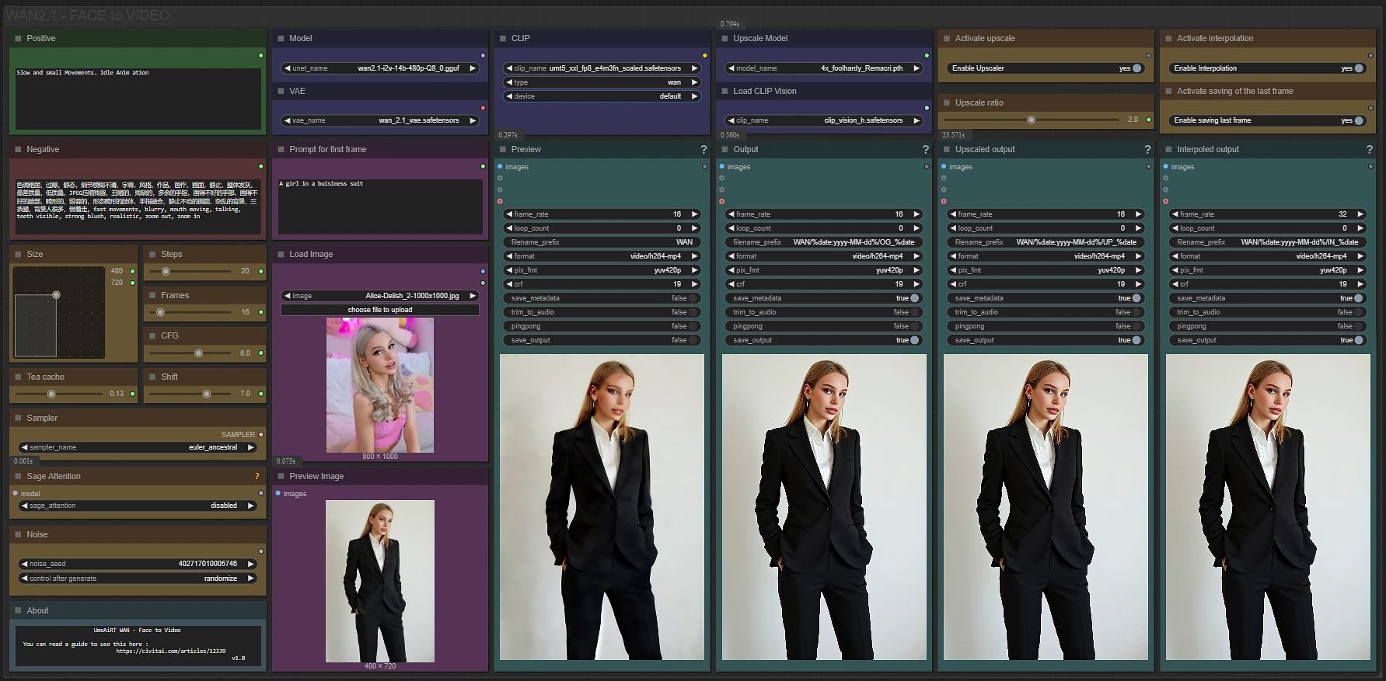The height and width of the screenshot is (681, 1386).
Task: Open the civitai.com articles guide link
Action: (171, 651)
